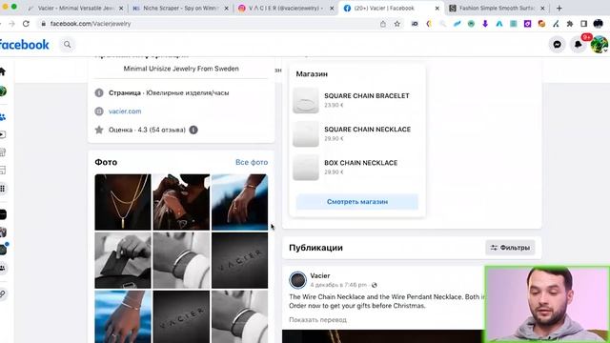The image size is (610, 343).
Task: Switch to the Niche Scraper tab
Action: [180, 8]
